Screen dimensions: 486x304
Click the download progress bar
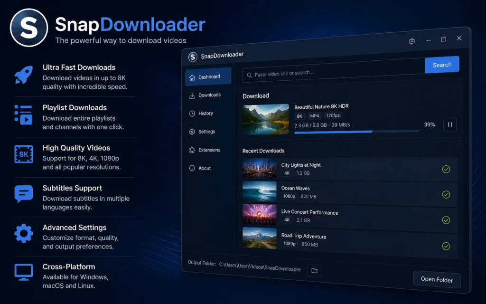[x=356, y=132]
